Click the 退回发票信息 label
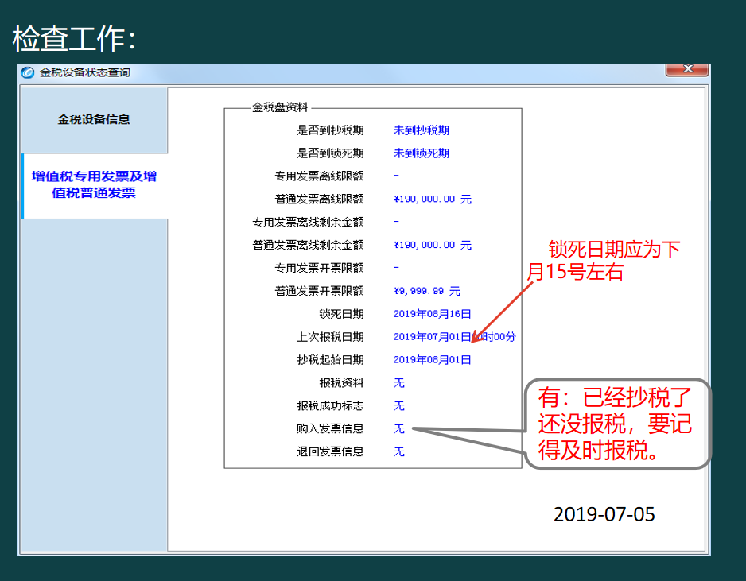 click(x=330, y=451)
